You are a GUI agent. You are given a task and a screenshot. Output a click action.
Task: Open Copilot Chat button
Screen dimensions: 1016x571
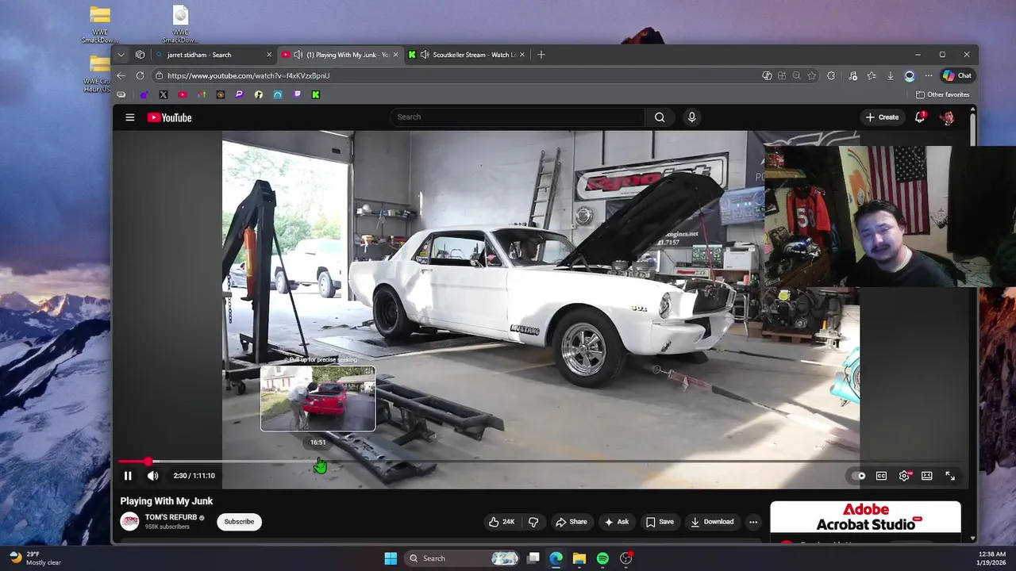coord(957,75)
